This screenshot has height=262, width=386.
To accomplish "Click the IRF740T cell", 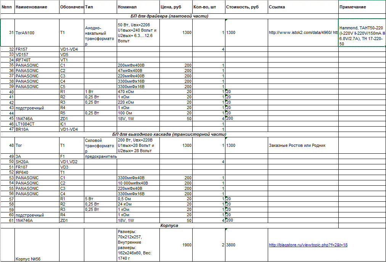I will [37, 60].
